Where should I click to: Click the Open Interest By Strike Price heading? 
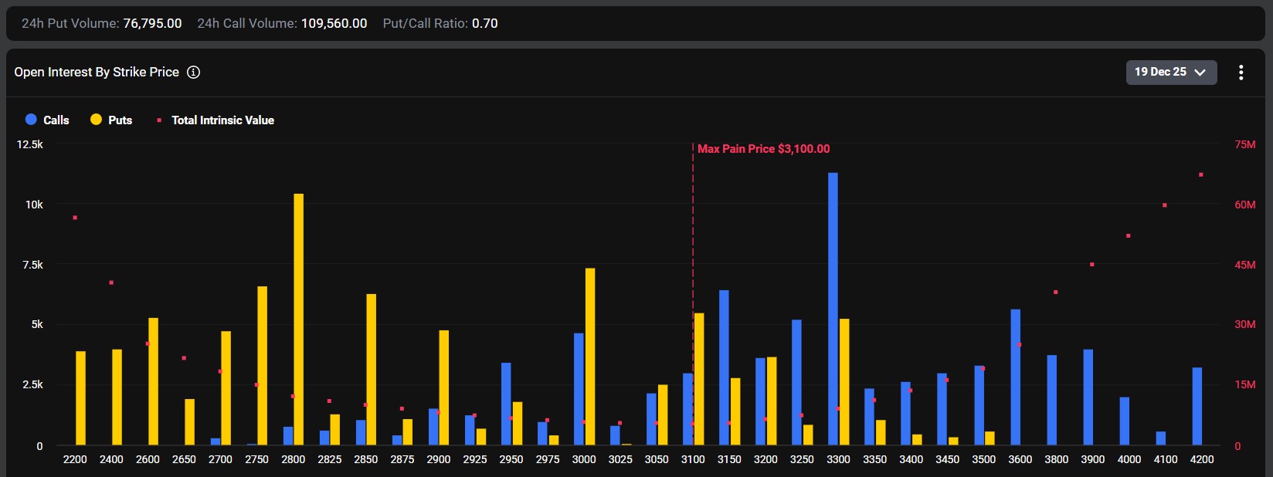click(97, 72)
